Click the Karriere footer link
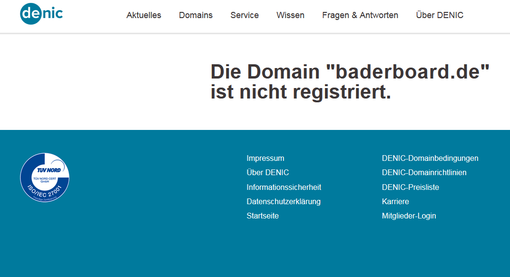This screenshot has height=277, width=510. click(395, 201)
